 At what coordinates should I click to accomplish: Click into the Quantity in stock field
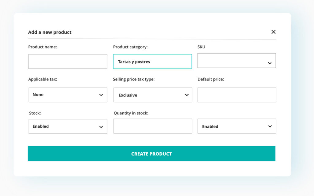[x=153, y=126]
